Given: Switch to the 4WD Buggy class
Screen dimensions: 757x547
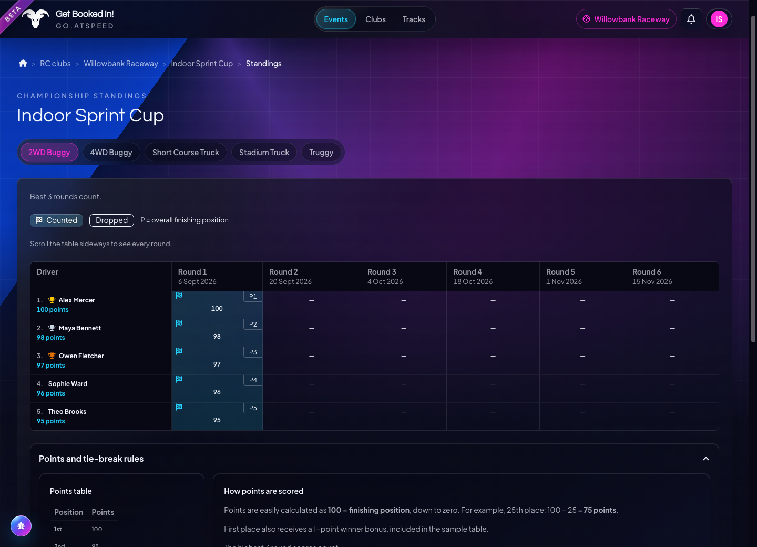Looking at the screenshot, I should 111,153.
